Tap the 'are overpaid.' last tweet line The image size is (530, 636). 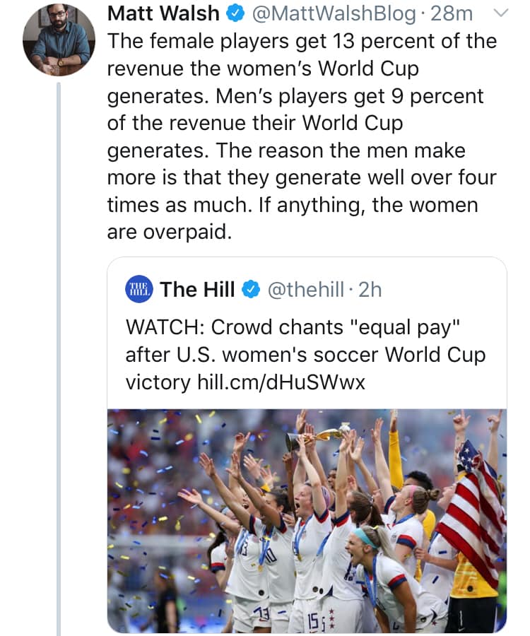click(170, 232)
